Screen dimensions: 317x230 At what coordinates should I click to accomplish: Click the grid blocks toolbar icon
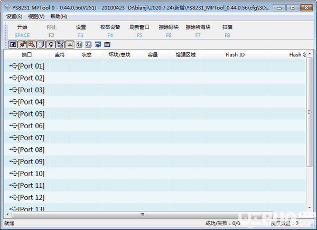point(32,44)
